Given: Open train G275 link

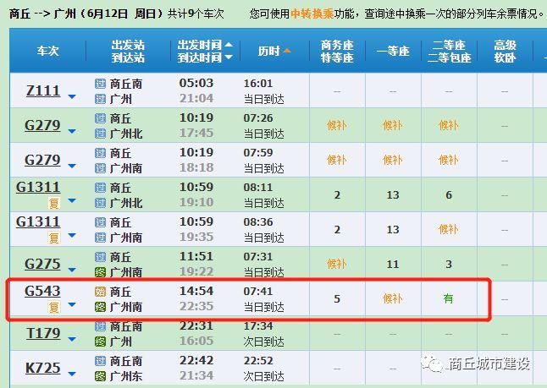Looking at the screenshot, I should tap(42, 264).
